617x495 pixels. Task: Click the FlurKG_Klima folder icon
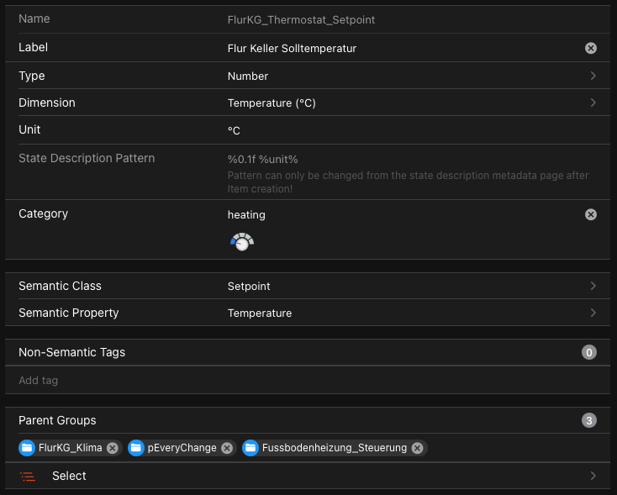point(27,448)
